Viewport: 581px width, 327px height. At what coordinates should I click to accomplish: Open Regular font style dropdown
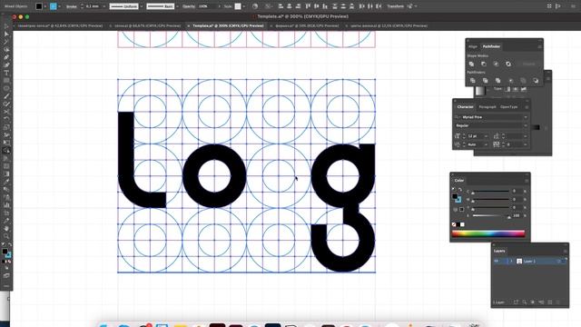click(525, 125)
